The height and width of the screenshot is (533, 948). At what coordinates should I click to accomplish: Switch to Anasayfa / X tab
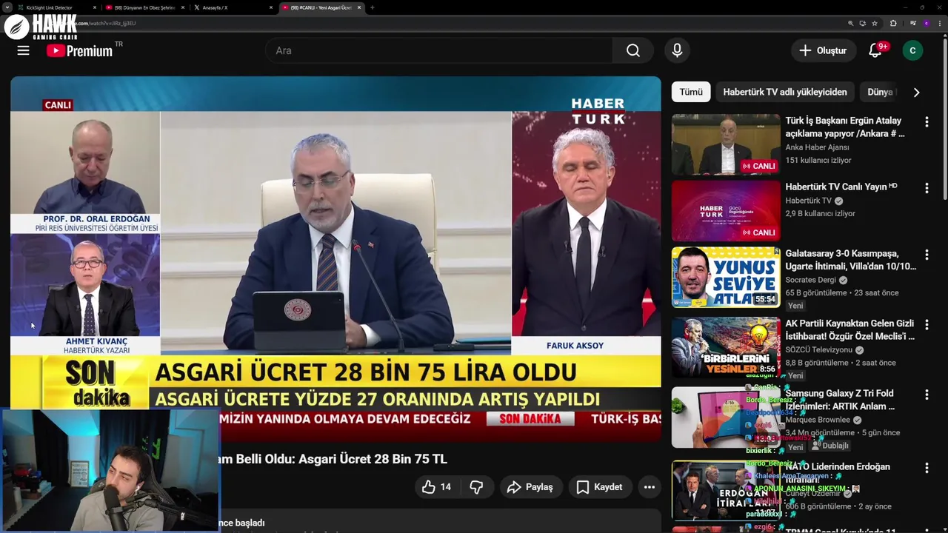[233, 7]
